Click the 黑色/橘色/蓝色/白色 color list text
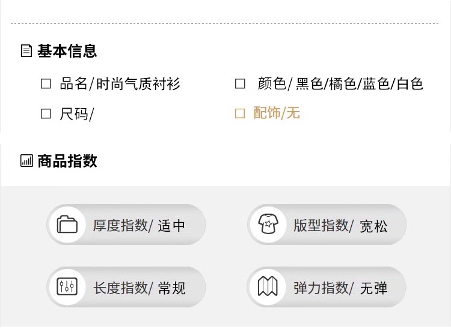This screenshot has height=335, width=451. point(359,83)
